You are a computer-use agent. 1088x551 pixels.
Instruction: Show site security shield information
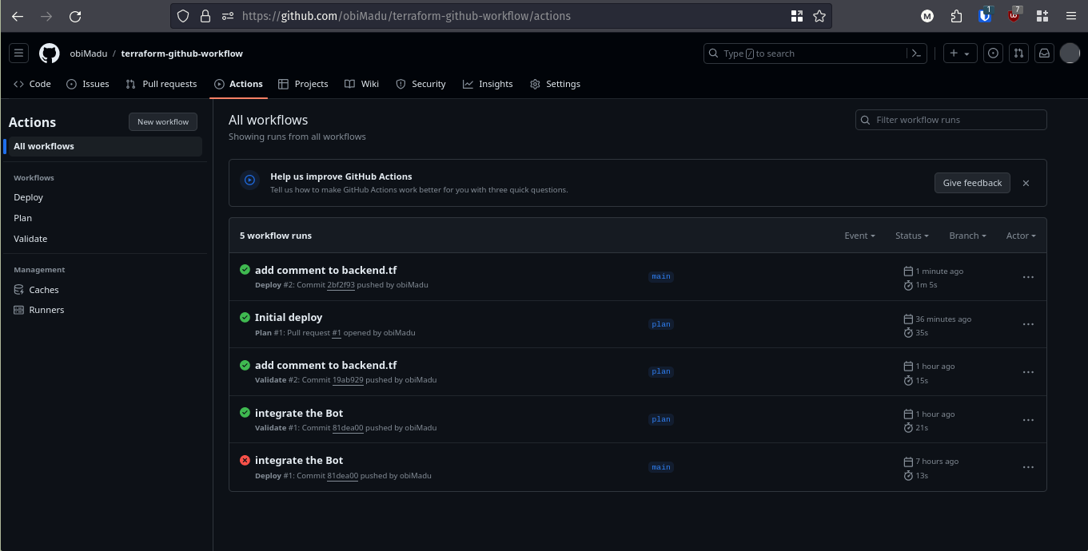pyautogui.click(x=183, y=16)
